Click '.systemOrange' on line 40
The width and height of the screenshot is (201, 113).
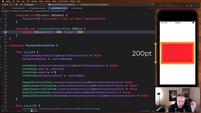[x=62, y=59]
